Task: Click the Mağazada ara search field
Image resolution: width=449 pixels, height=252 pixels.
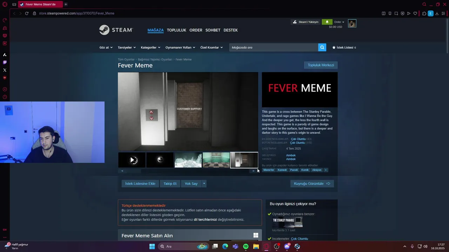Action: click(x=274, y=47)
